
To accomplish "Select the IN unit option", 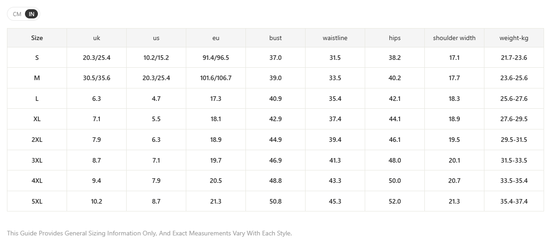I will (31, 14).
